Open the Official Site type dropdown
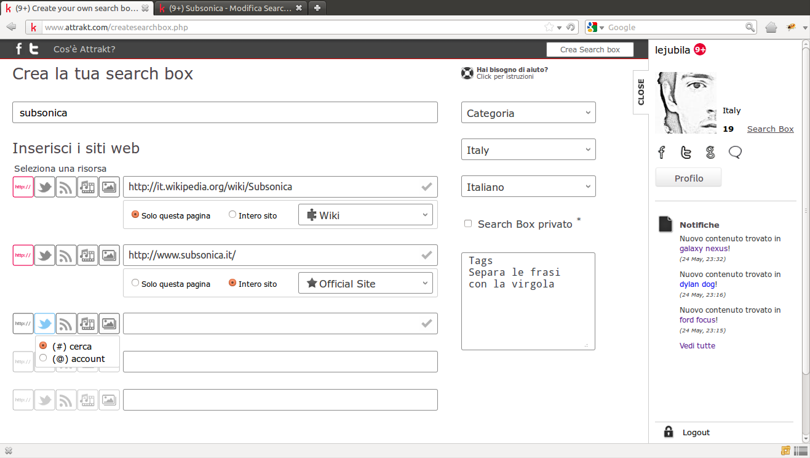810x458 pixels. 365,283
